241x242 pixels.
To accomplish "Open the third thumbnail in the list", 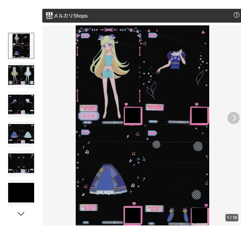I will 21,104.
